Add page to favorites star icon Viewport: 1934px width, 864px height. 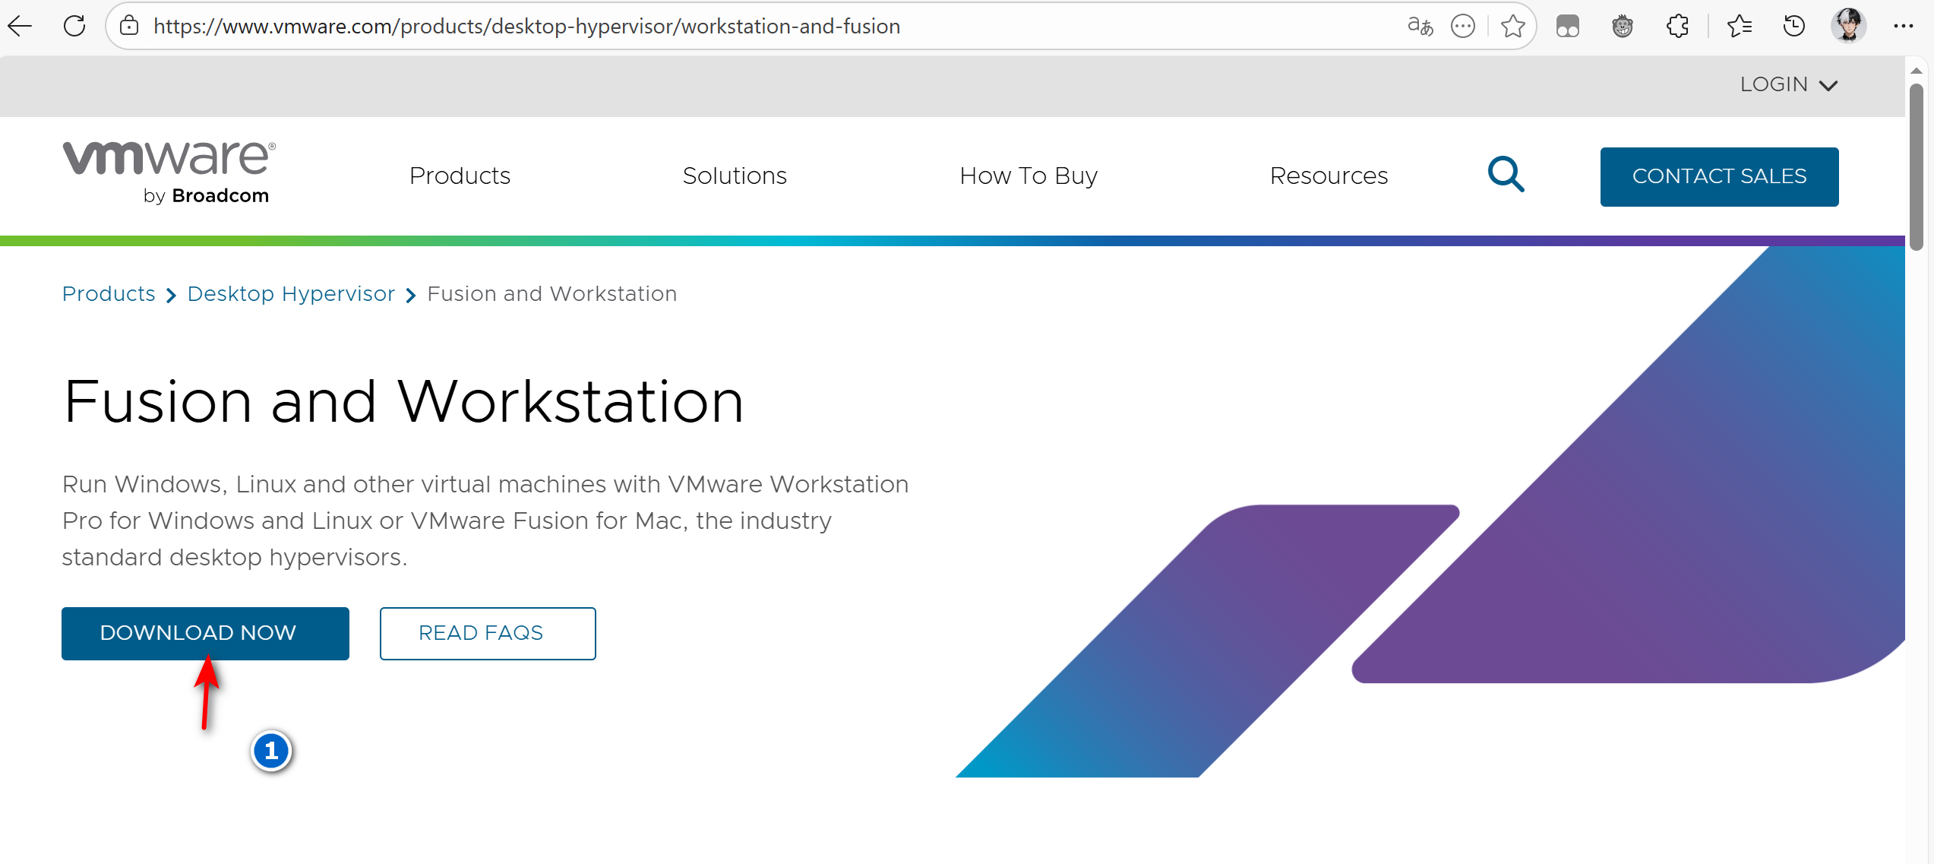click(1512, 27)
